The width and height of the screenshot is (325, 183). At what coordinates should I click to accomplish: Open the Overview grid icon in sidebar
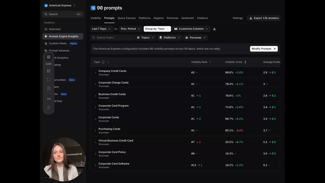(46, 29)
